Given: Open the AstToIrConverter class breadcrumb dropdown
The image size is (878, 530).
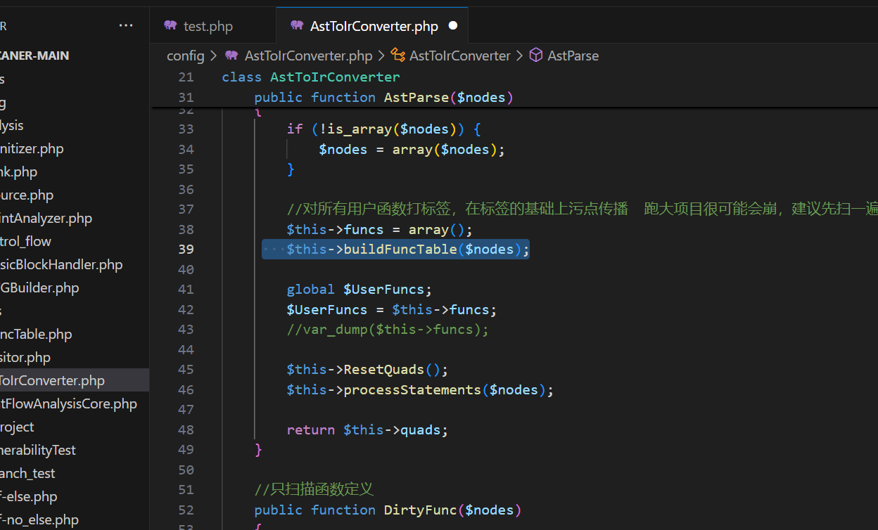Looking at the screenshot, I should point(459,56).
